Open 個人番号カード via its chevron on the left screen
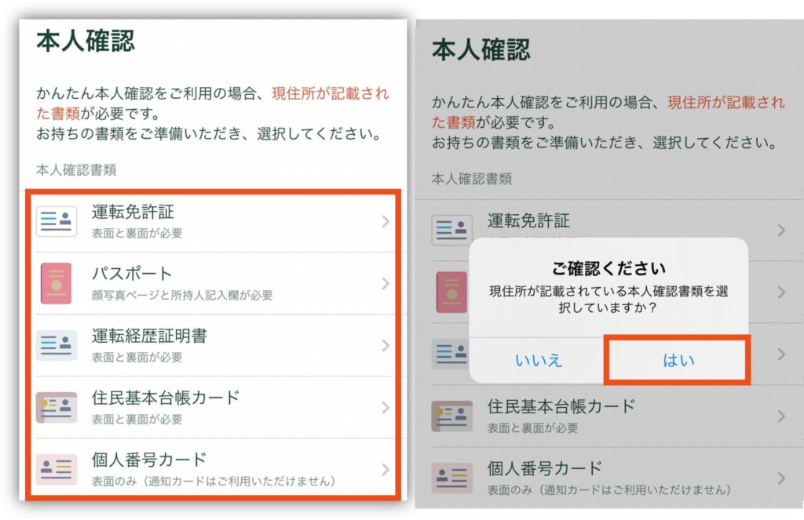The width and height of the screenshot is (804, 520). coord(385,469)
